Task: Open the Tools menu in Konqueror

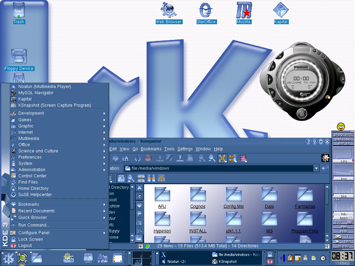Action: click(169, 149)
